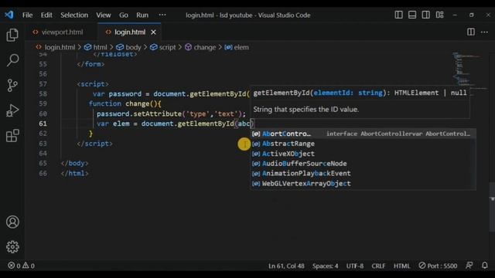Select AudioBufferSourceNode suggestion
This screenshot has height=278, width=495.
(363, 164)
